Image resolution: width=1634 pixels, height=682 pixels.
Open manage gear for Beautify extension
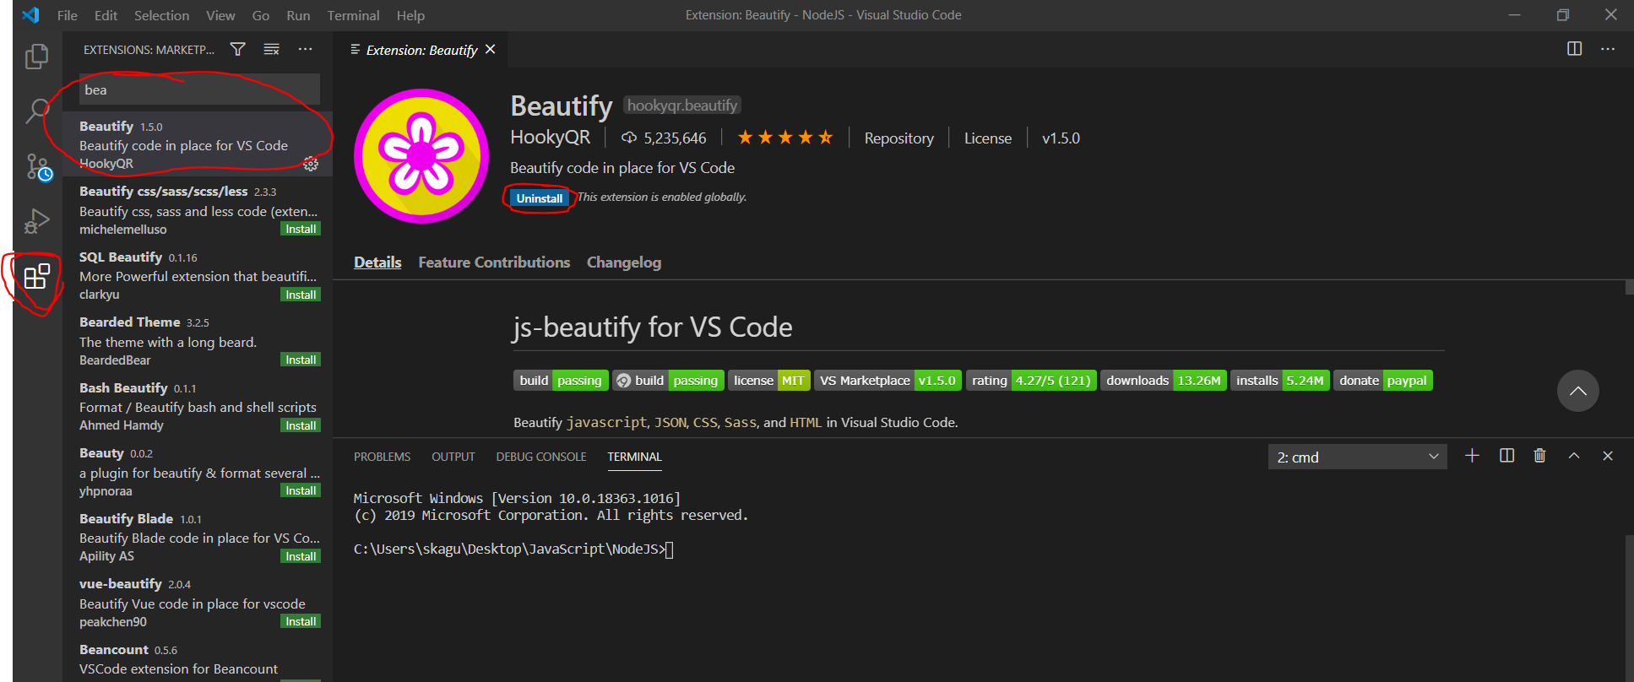pos(311,164)
